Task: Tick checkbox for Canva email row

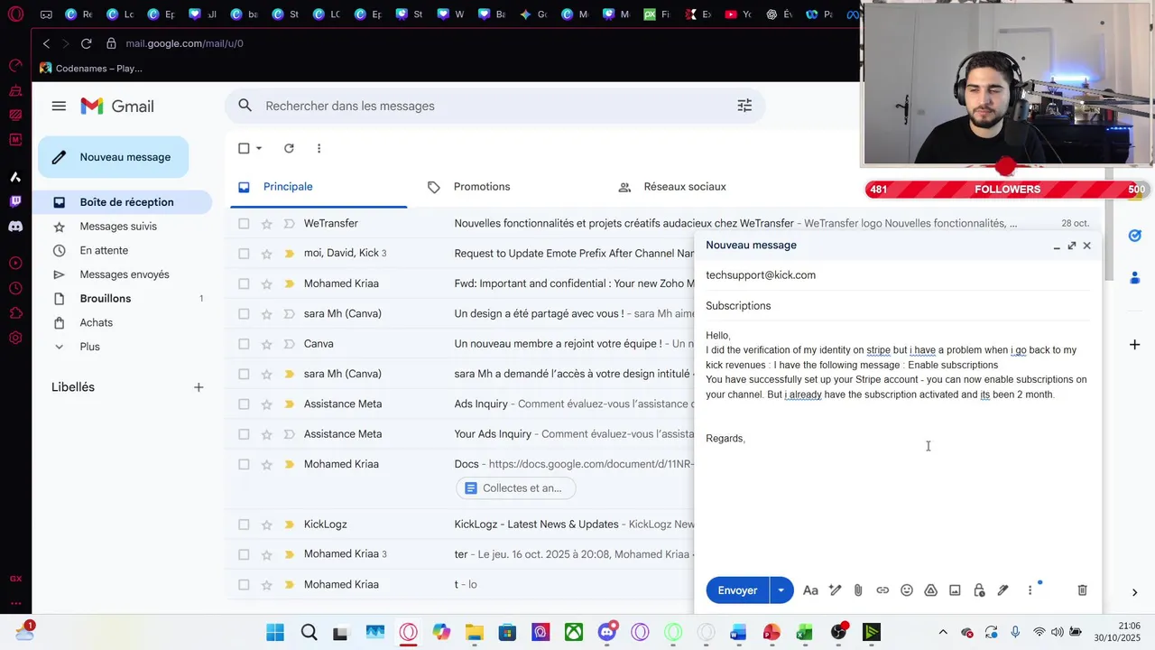Action: click(x=244, y=344)
